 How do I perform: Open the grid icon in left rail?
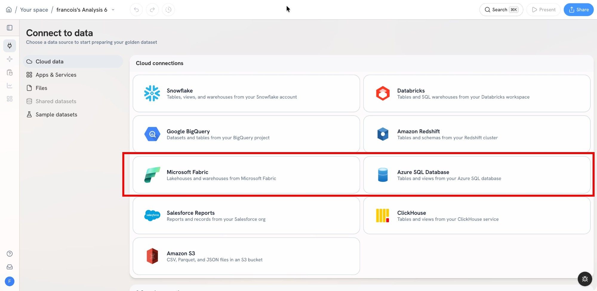[x=10, y=99]
